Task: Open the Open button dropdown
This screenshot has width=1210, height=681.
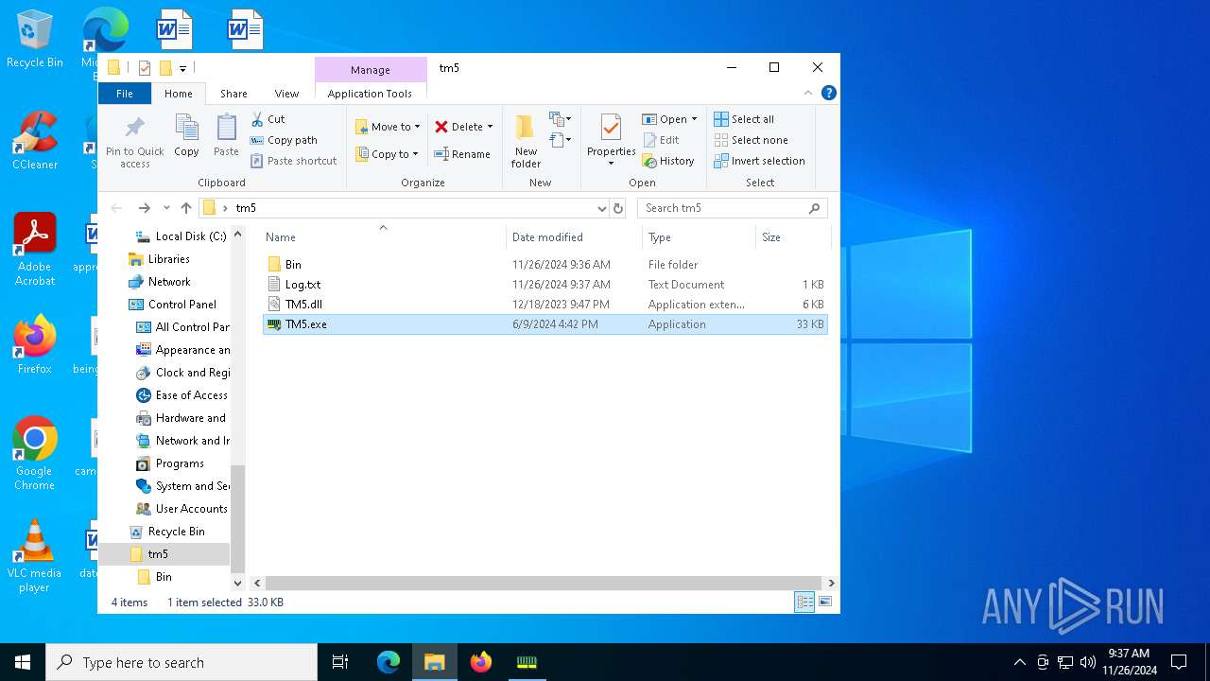Action: coord(694,119)
